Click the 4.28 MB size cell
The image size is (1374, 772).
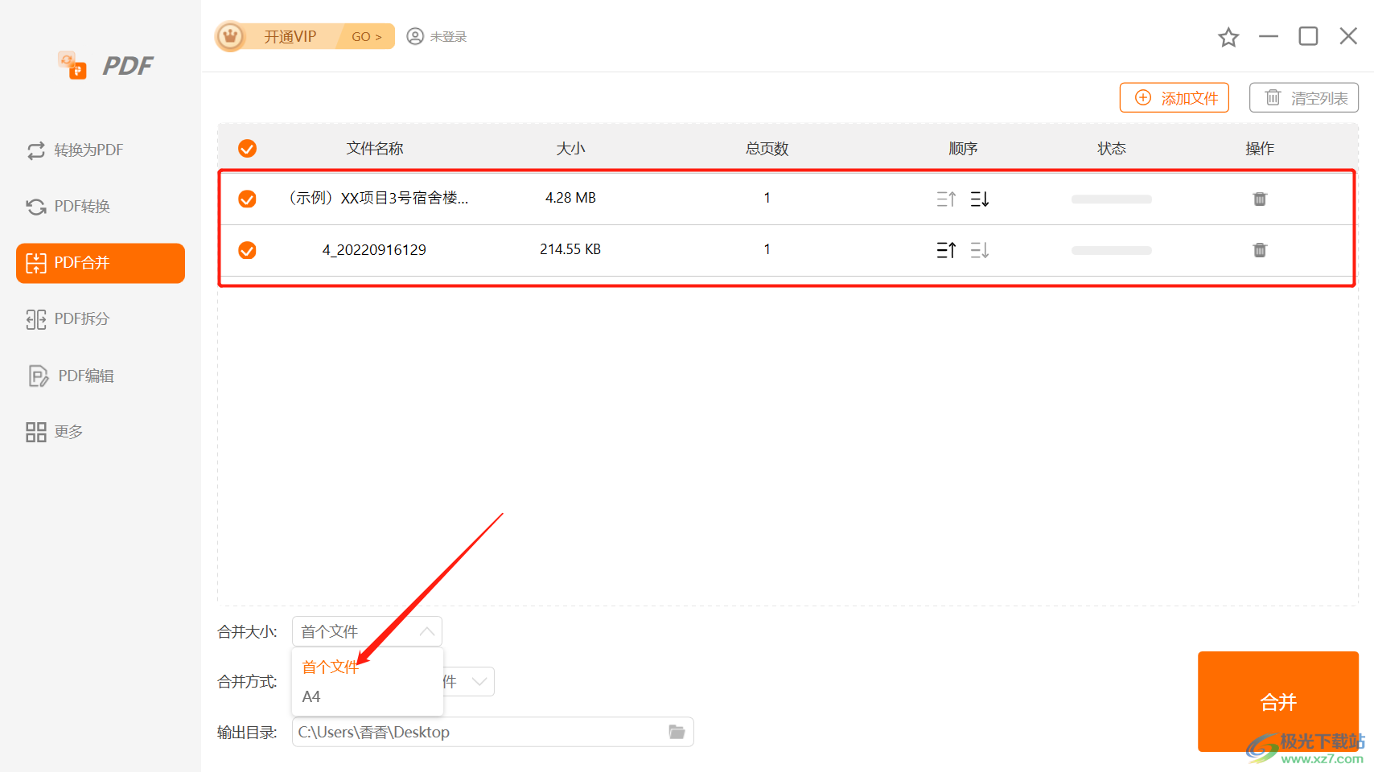(570, 198)
